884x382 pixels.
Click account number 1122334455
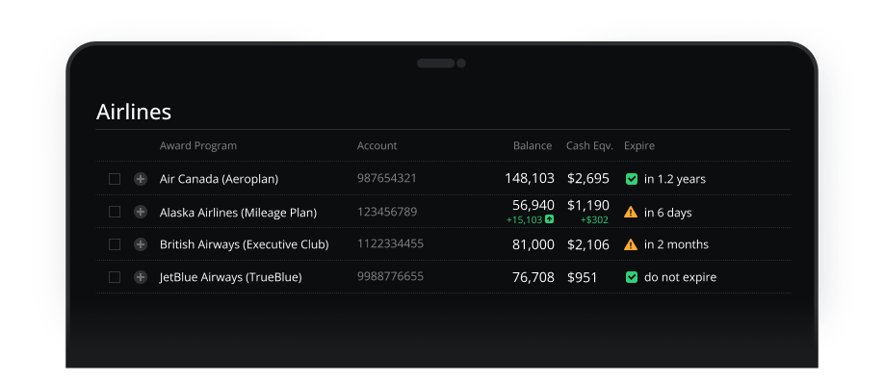coord(390,243)
